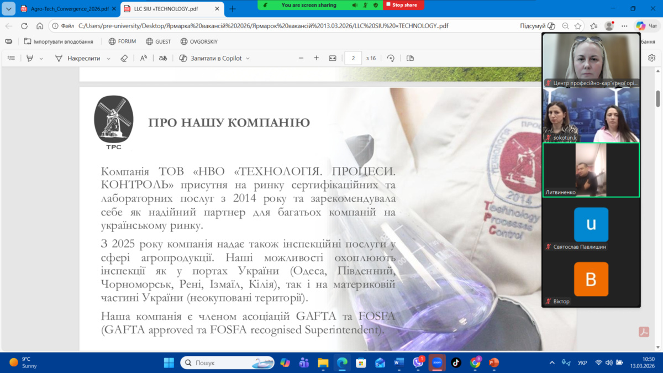Open the FORUM bookmark
The width and height of the screenshot is (663, 373).
pyautogui.click(x=122, y=41)
